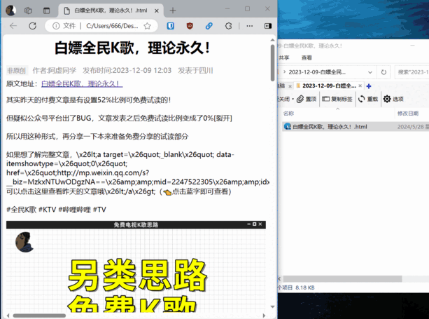
Task: Close the 白嫖全民K歌 browser tab
Action: (157, 11)
